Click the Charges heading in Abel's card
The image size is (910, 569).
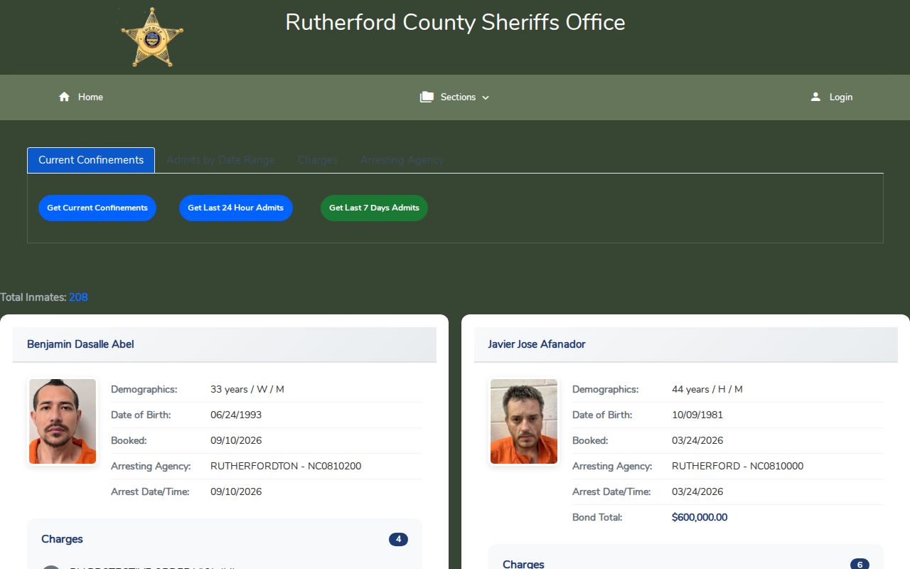(62, 539)
